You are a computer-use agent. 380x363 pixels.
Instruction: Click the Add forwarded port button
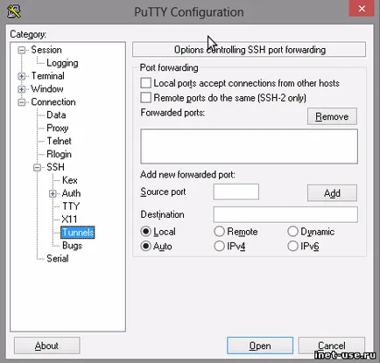[332, 193]
